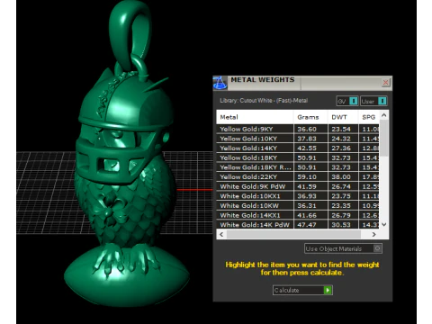432x324 pixels.
Task: Select the White Gold:10KW row
Action: [298, 206]
